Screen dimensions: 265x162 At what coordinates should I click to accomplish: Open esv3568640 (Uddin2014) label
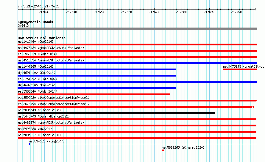click(38, 91)
